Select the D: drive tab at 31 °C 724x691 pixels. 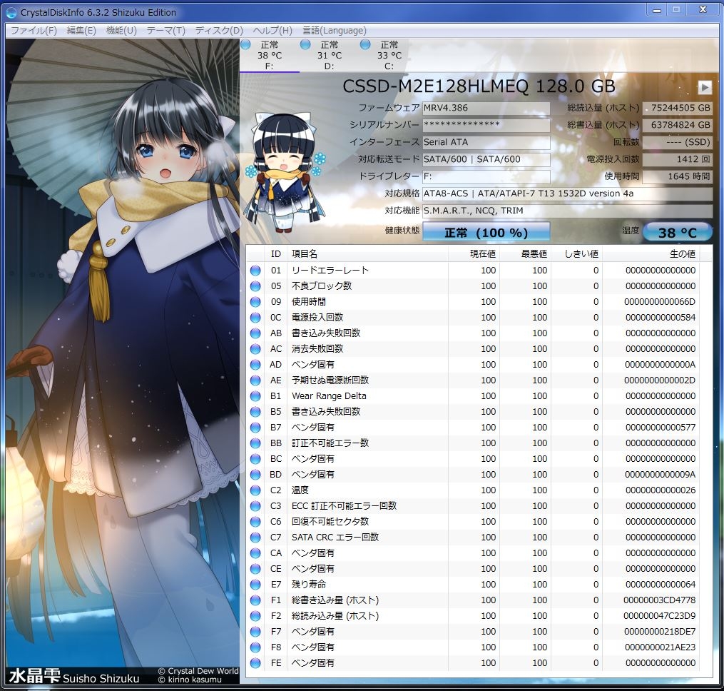coord(330,55)
